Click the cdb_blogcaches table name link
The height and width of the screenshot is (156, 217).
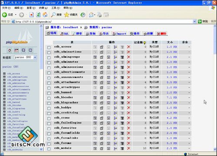66,103
